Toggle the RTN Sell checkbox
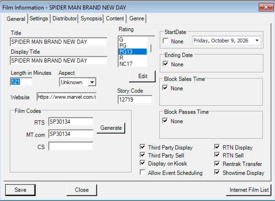Viewport: 275px width, 201px height. (217, 155)
